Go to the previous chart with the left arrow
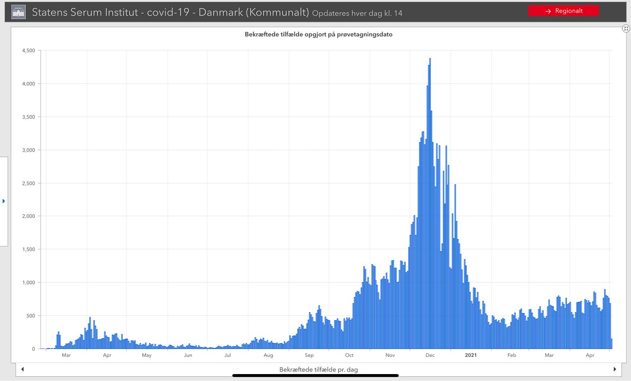This screenshot has width=631, height=381. [23, 369]
